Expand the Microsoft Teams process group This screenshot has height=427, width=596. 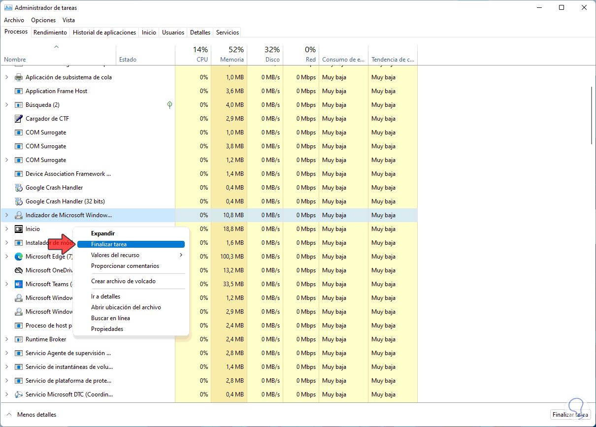6,284
